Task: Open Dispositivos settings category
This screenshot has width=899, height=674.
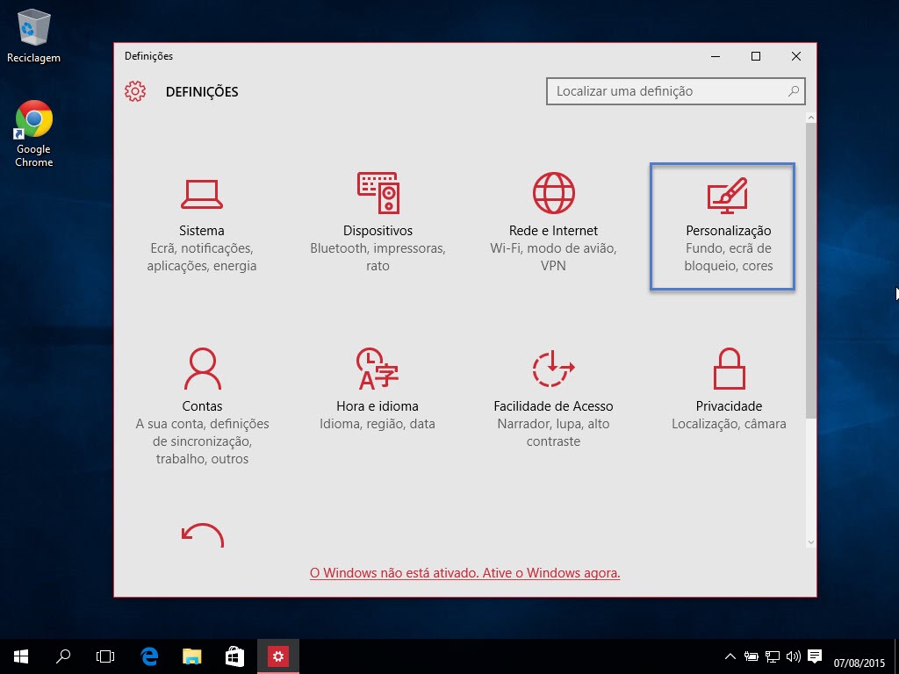Action: [378, 226]
